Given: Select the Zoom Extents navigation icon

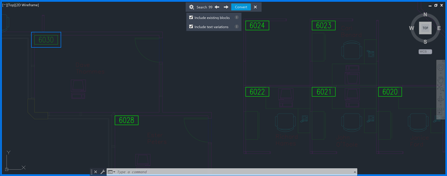Looking at the screenshot, I should (440, 89).
